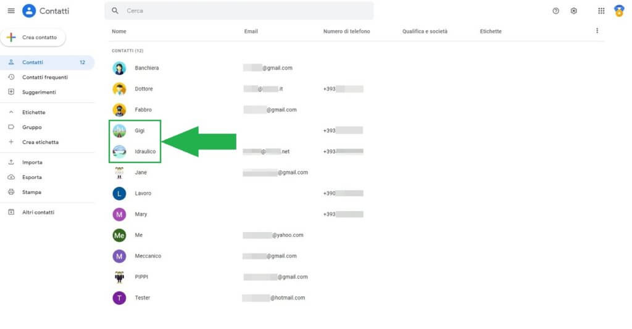Click Fabbro's avatar

(x=119, y=110)
